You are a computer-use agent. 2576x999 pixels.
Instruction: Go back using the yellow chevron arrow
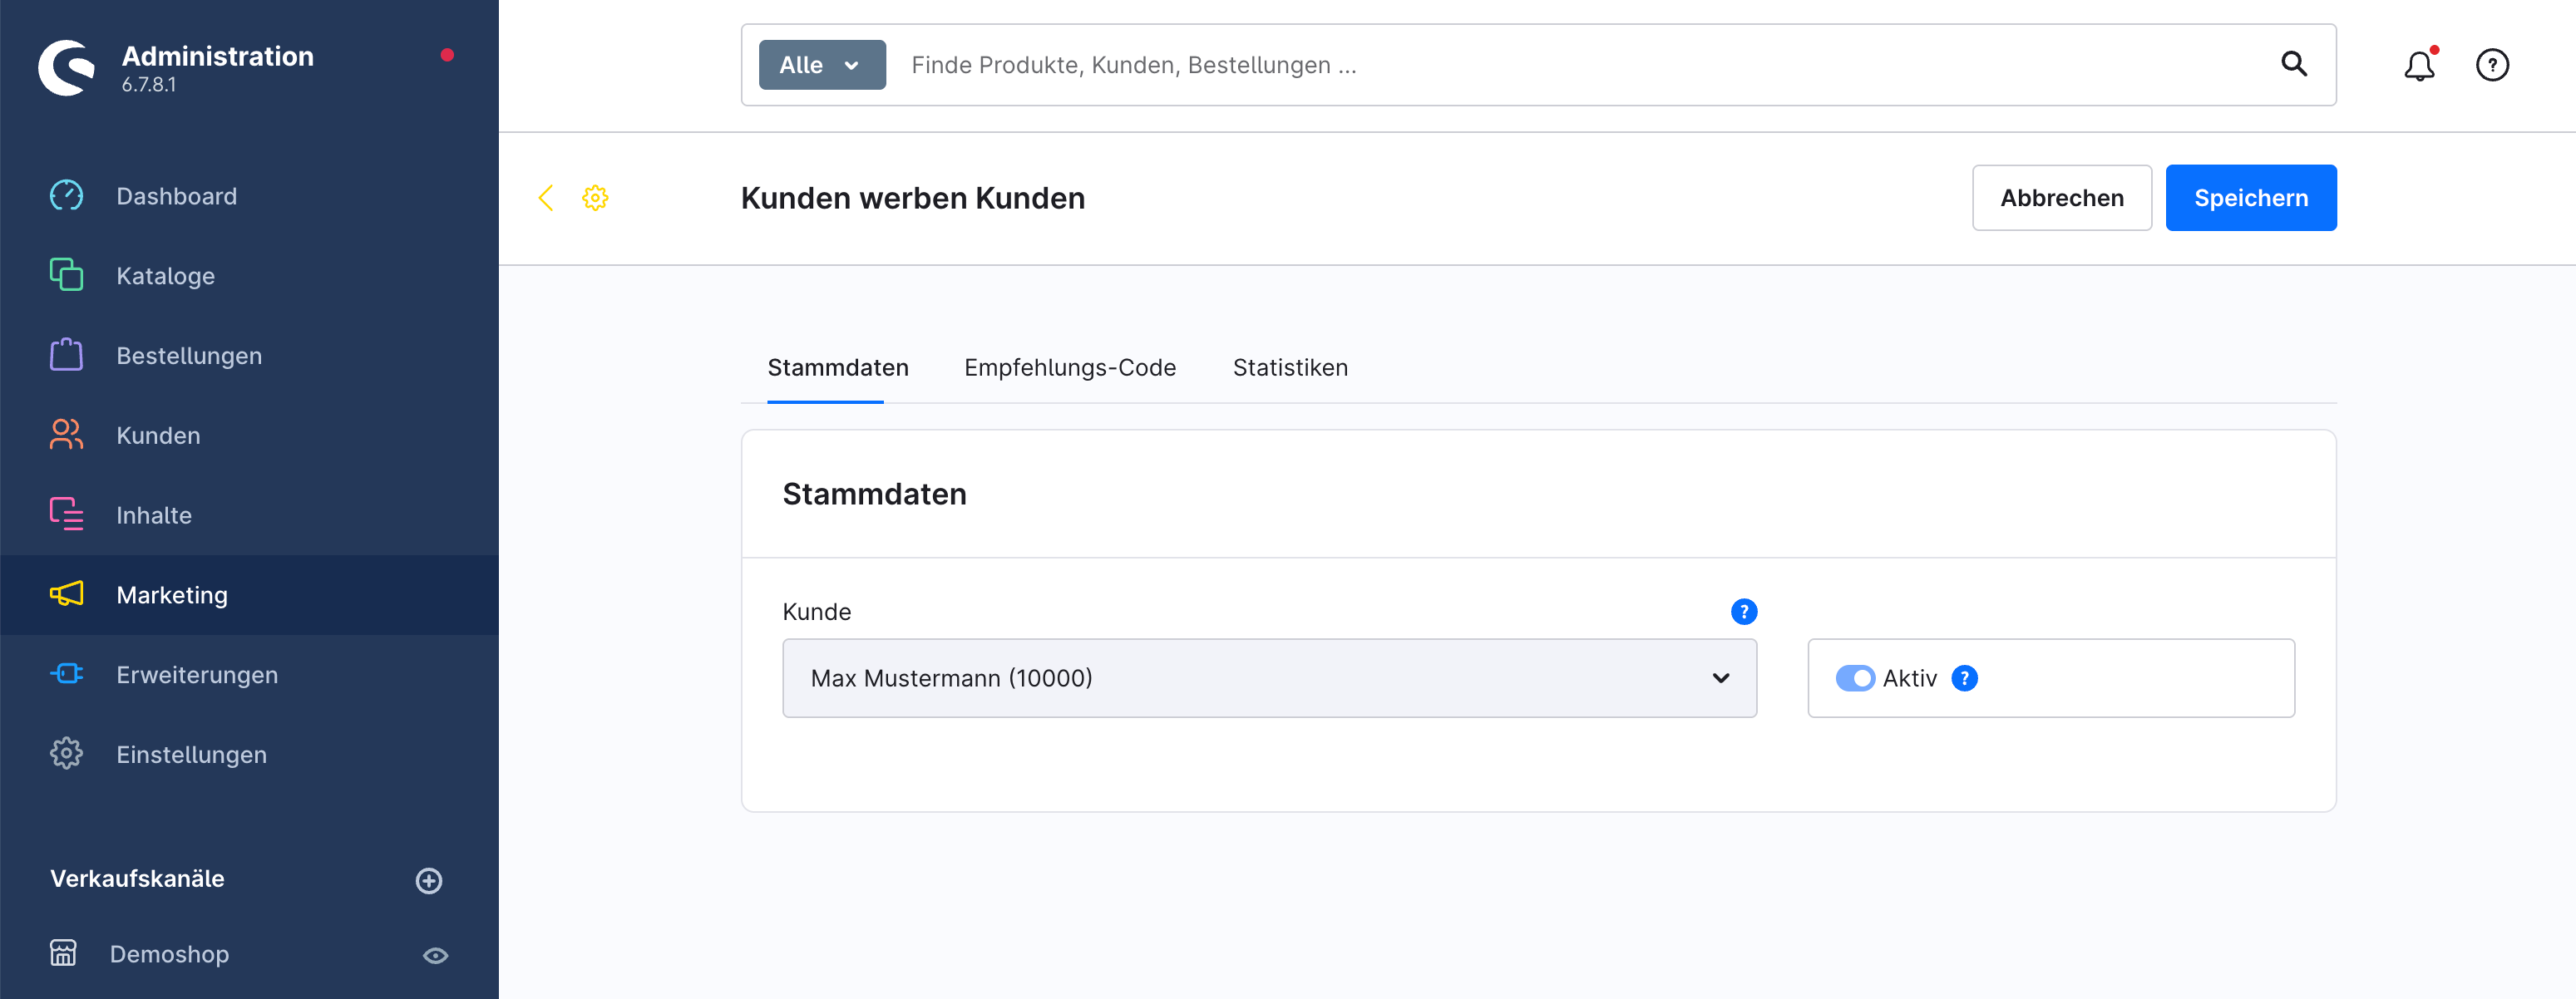(546, 198)
